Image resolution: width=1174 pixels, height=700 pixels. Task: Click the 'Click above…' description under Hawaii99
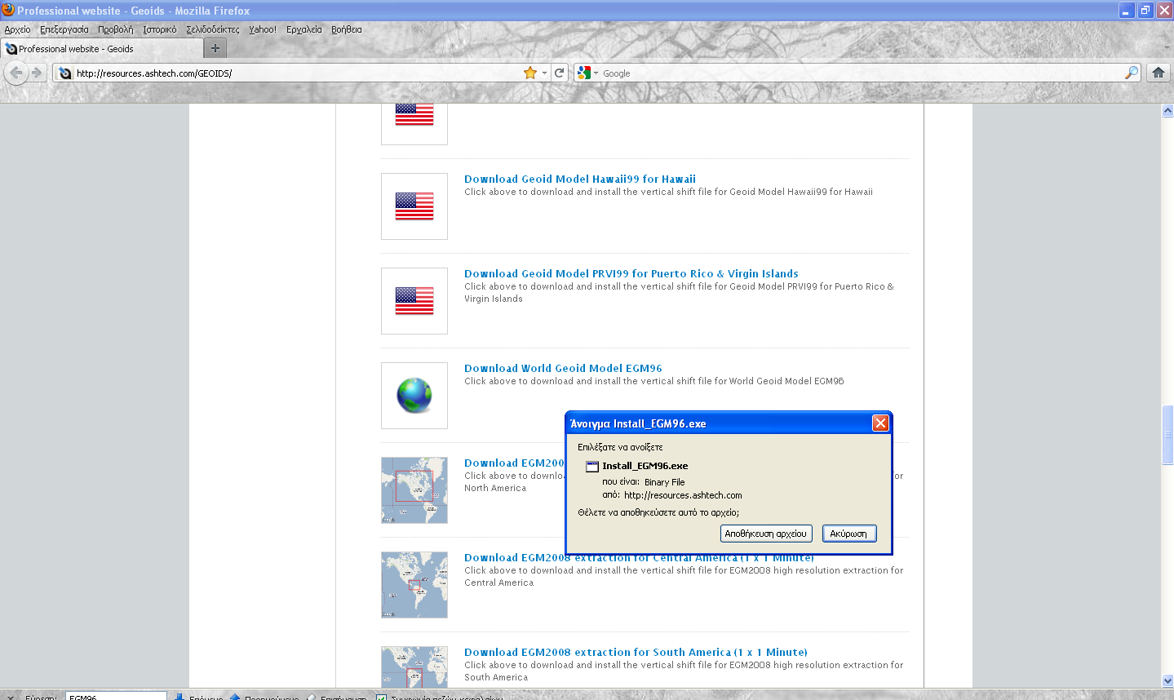coord(668,192)
